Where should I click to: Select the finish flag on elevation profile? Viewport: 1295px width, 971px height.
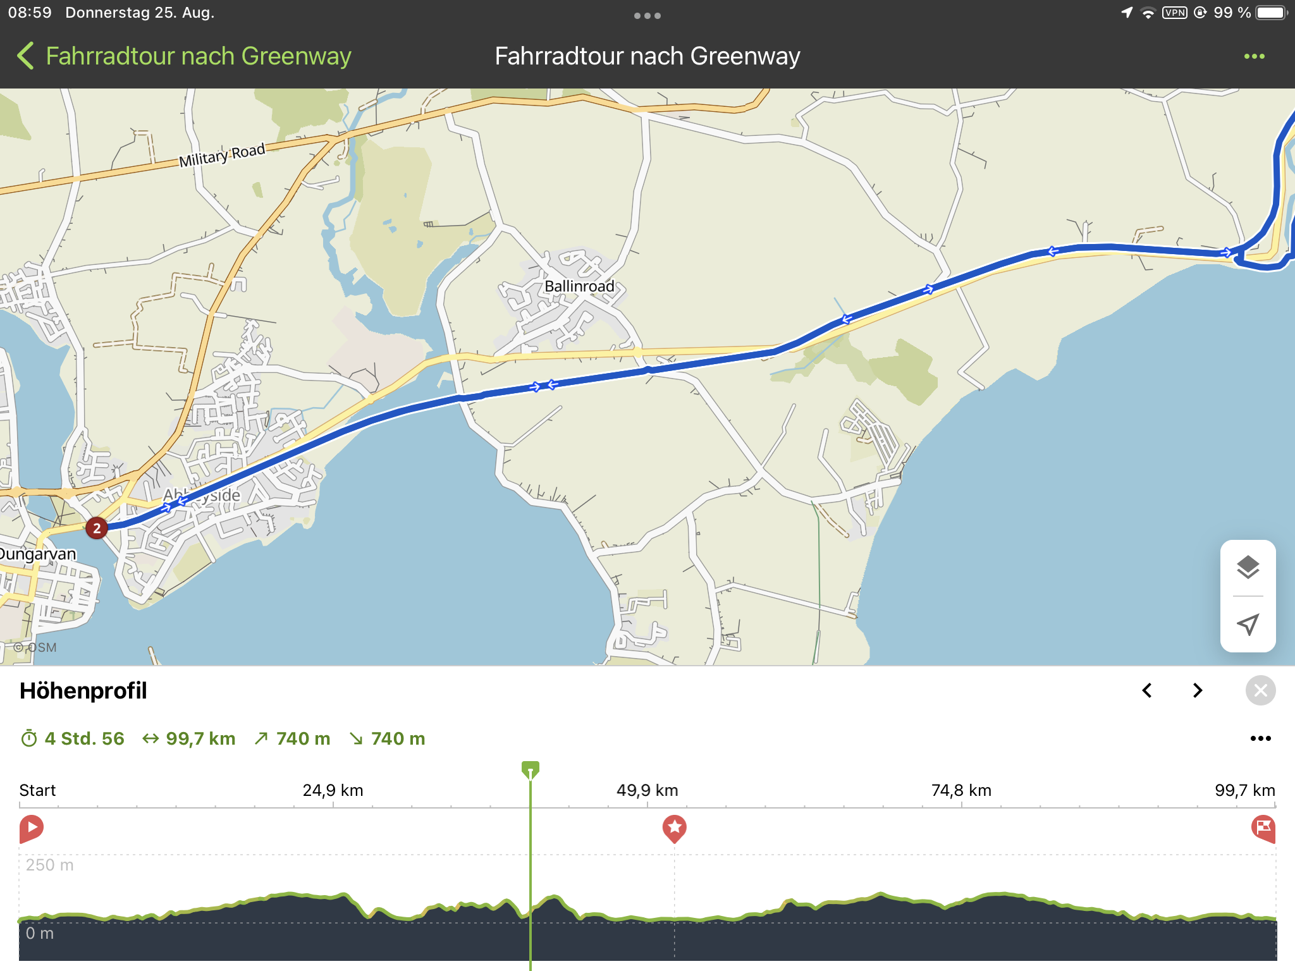click(x=1263, y=829)
